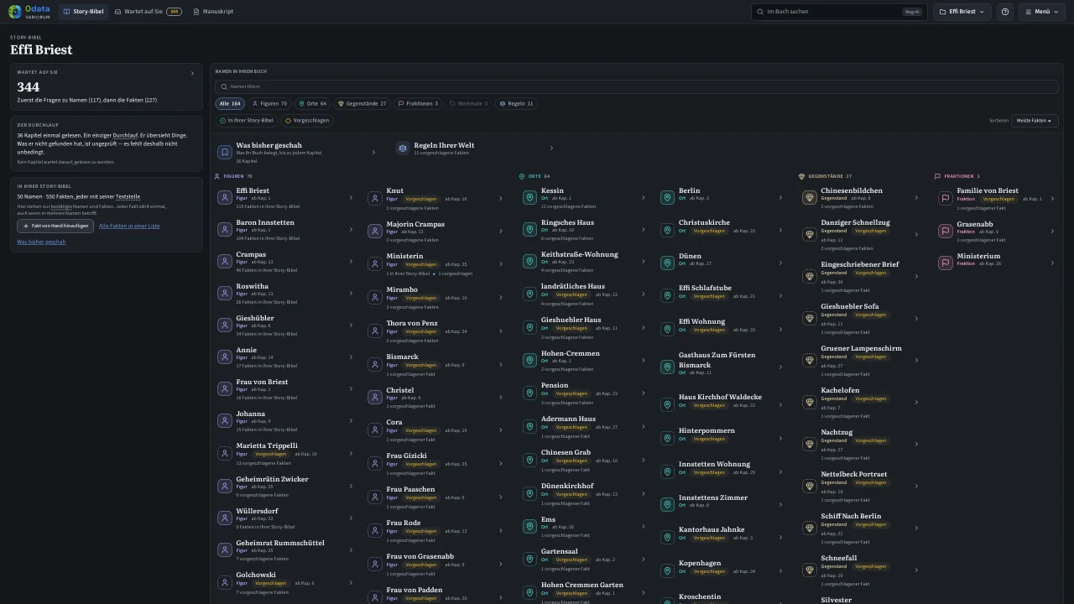
Task: Toggle the 'Vorgeschlagen' filter chip
Action: point(306,121)
